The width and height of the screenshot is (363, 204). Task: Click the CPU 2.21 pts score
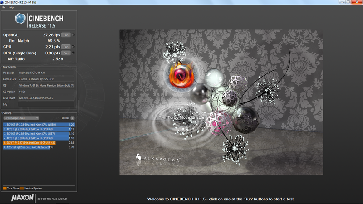pos(53,47)
